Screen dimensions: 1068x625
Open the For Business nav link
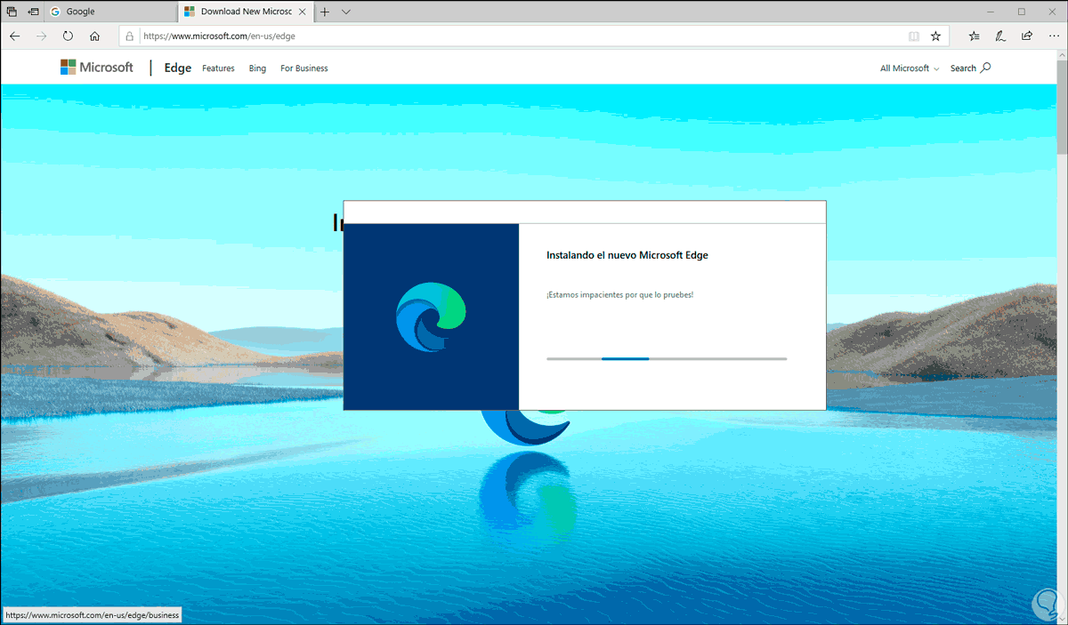(x=304, y=68)
